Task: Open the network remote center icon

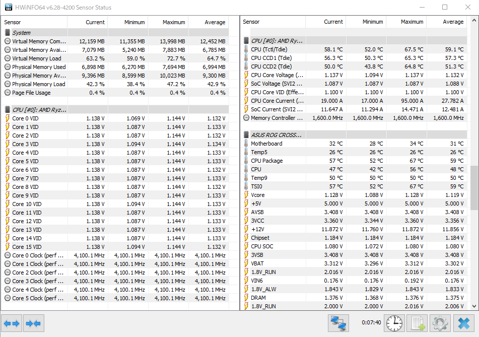Action: pyautogui.click(x=338, y=323)
